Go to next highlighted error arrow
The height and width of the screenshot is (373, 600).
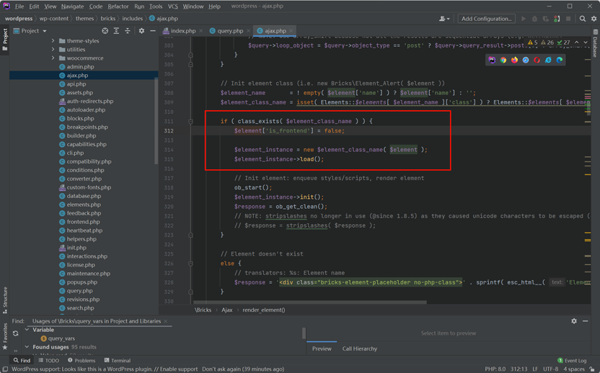click(586, 42)
